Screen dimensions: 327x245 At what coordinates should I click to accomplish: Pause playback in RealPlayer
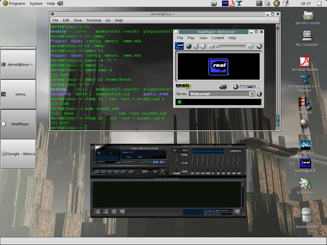(x=196, y=46)
